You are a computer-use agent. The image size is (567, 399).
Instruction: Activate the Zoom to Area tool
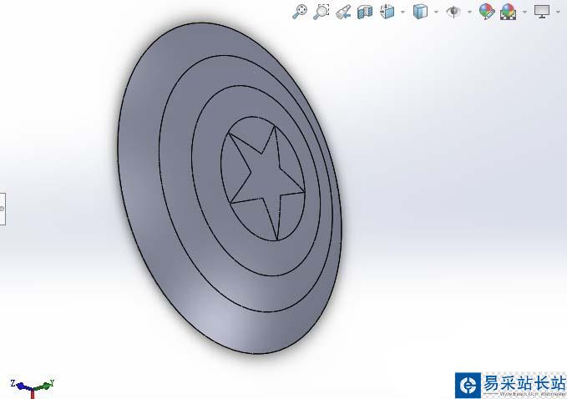coord(321,12)
